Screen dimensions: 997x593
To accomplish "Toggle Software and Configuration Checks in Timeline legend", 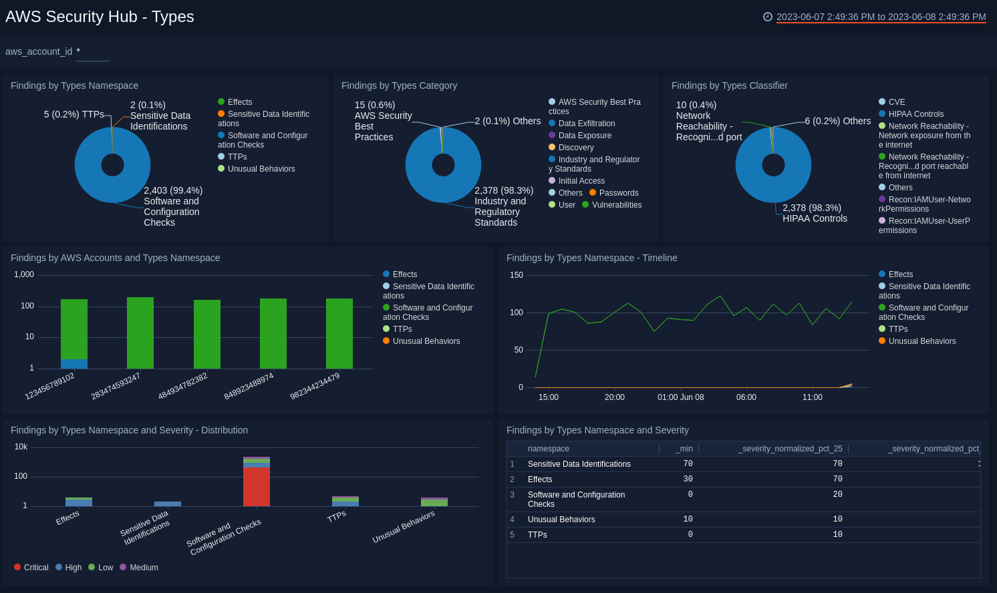I will pos(923,313).
